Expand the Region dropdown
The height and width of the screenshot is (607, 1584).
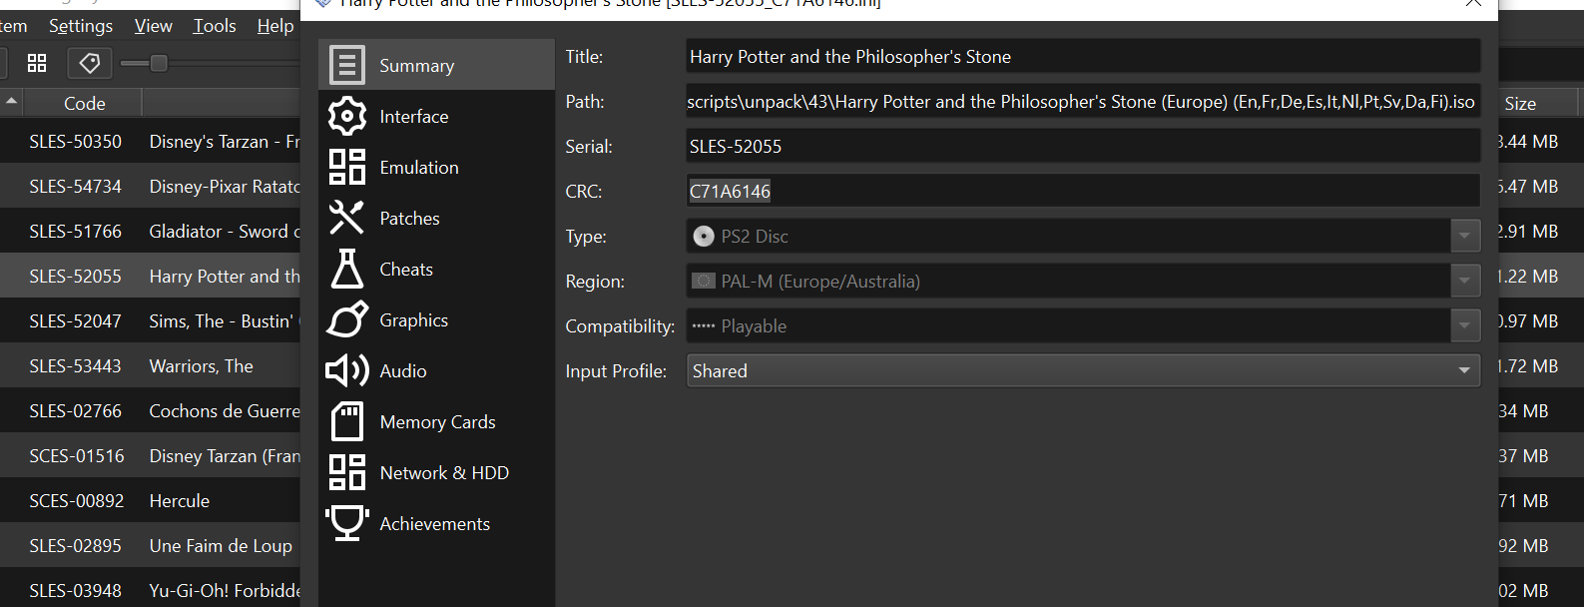[x=1464, y=282]
